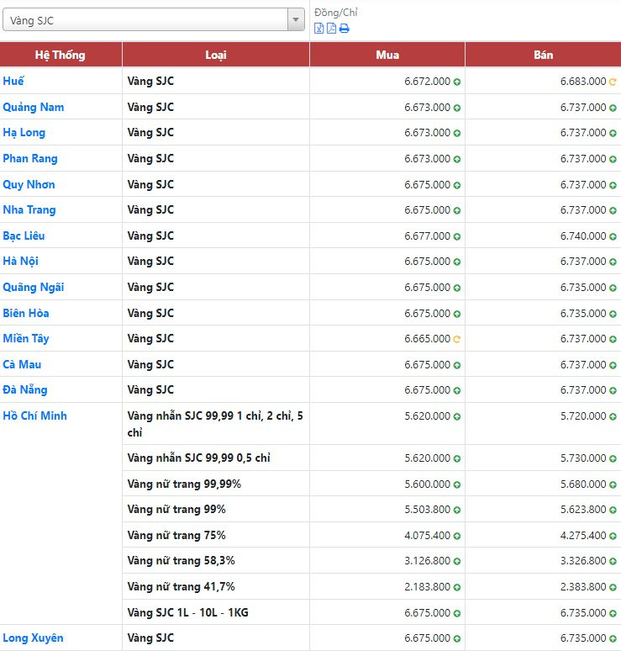Click the 2.183.800 buy price value
Viewport: 621px width, 651px height.
tap(427, 586)
